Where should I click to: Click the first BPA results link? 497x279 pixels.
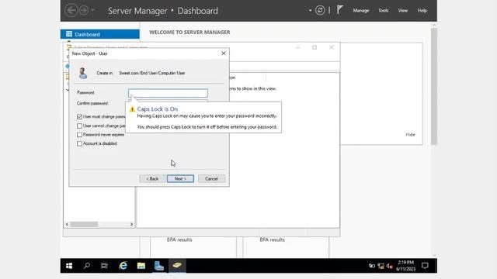point(179,239)
